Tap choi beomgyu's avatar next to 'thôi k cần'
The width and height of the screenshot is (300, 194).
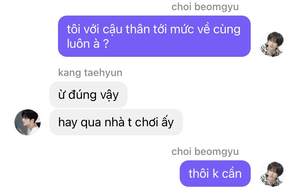click(x=272, y=174)
